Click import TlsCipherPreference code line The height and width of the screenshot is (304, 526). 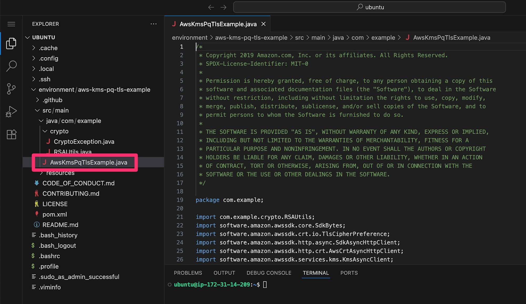click(293, 234)
